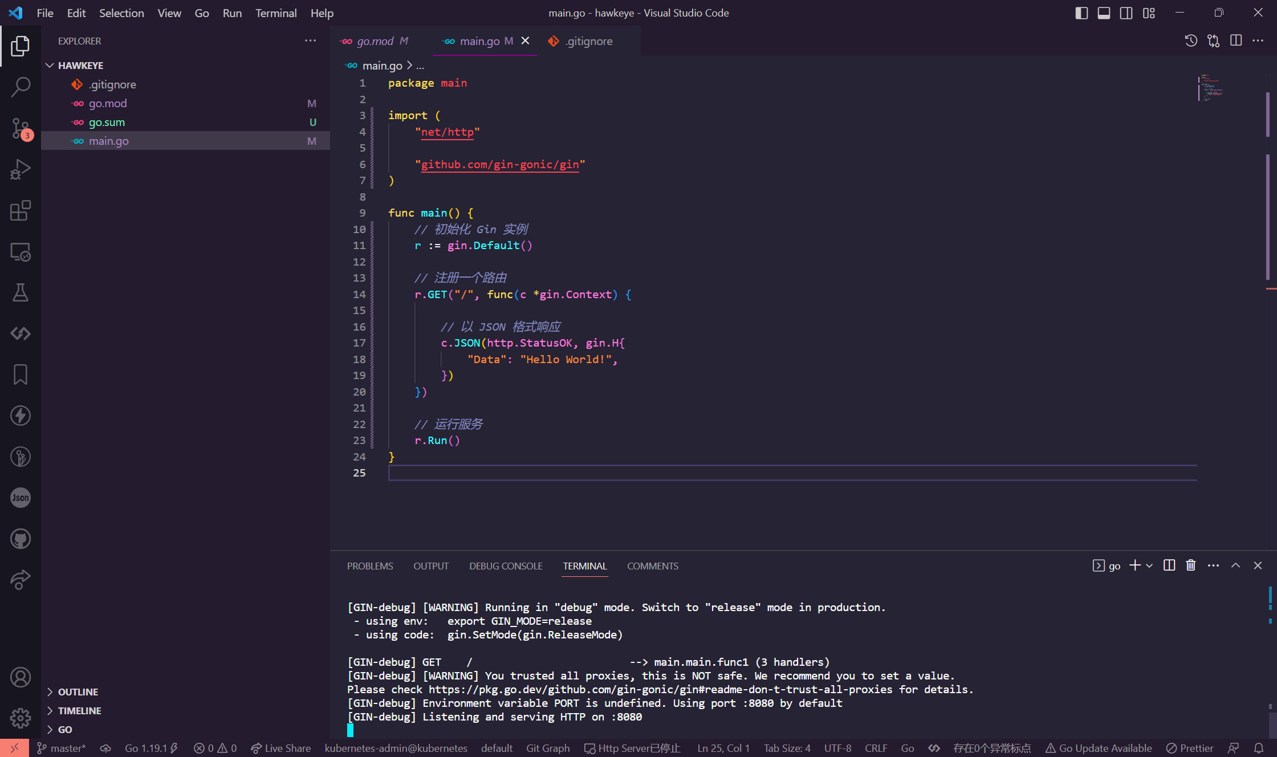Open the Explorer view in activity bar
Screen dimensions: 1277x757
(21, 46)
